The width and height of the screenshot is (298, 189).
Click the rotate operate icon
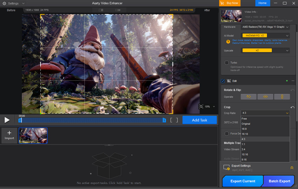249,97
